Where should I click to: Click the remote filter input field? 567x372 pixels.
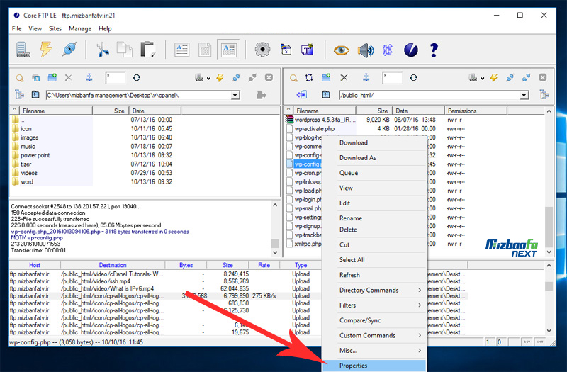(x=393, y=77)
